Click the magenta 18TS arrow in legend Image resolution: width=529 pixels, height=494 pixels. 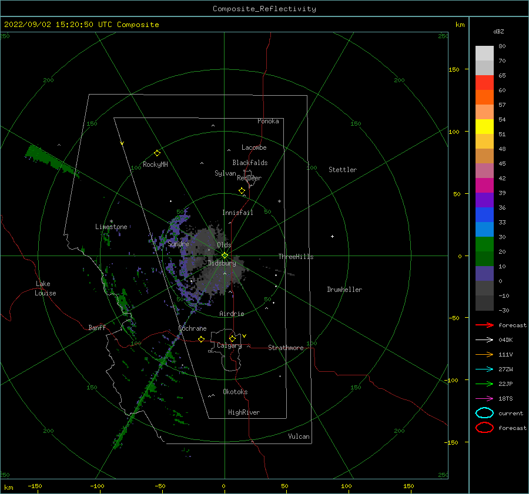(x=484, y=399)
